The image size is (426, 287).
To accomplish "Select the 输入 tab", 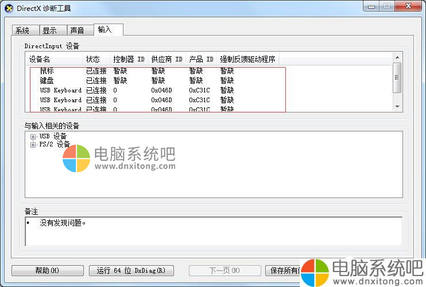I will (x=109, y=30).
